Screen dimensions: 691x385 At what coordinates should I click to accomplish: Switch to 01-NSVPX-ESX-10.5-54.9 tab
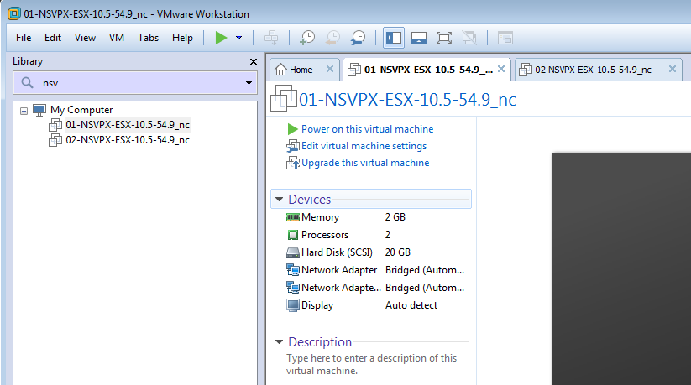click(x=428, y=70)
